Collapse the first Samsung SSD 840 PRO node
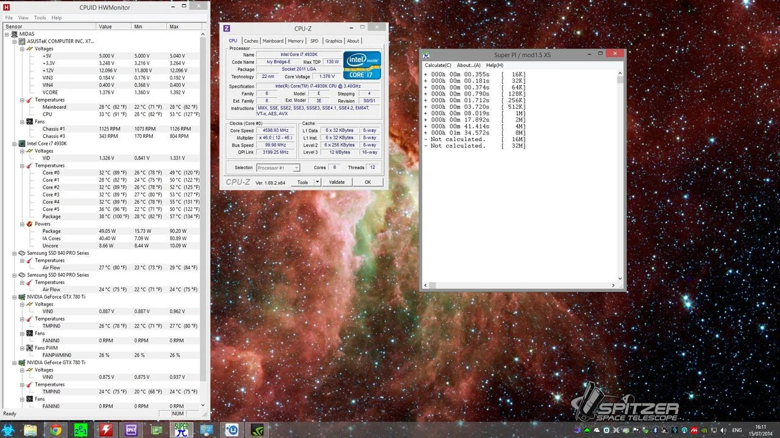780x438 pixels. [x=15, y=253]
